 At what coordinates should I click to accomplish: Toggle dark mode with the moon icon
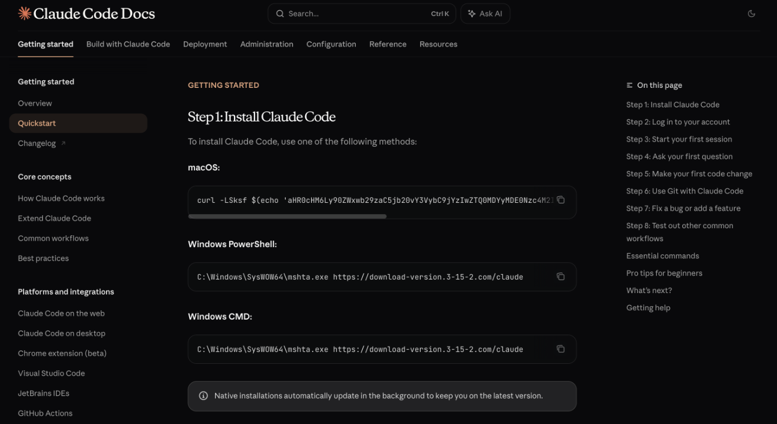click(x=752, y=13)
